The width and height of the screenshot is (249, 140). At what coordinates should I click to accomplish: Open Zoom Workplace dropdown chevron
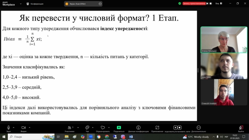[21, 4]
